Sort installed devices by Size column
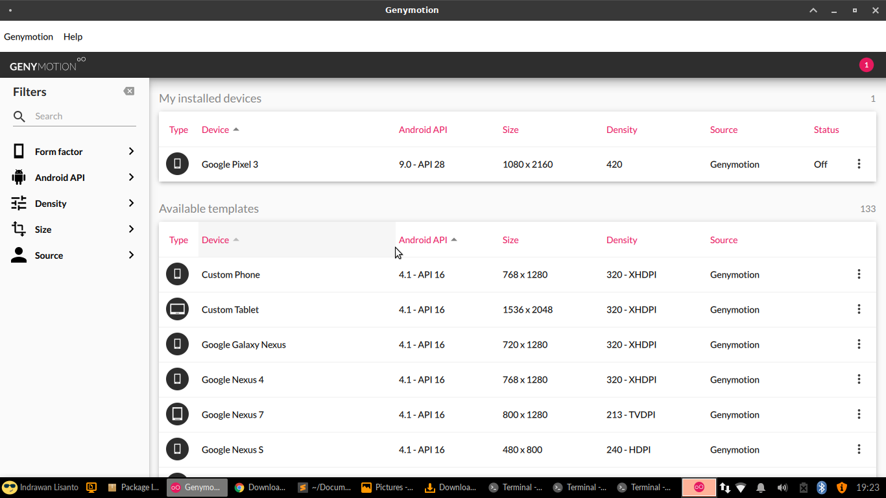The width and height of the screenshot is (886, 498). coord(510,130)
